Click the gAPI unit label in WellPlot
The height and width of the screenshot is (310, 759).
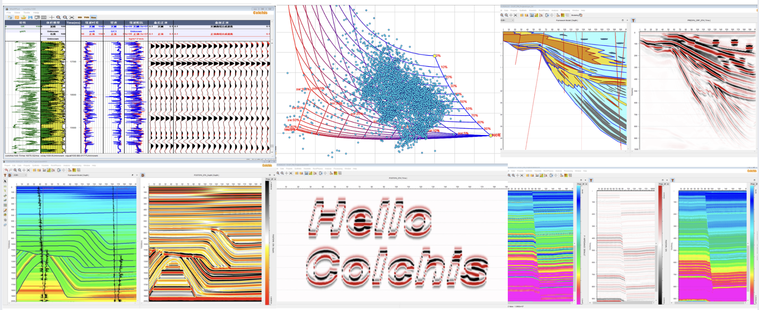pyautogui.click(x=23, y=31)
